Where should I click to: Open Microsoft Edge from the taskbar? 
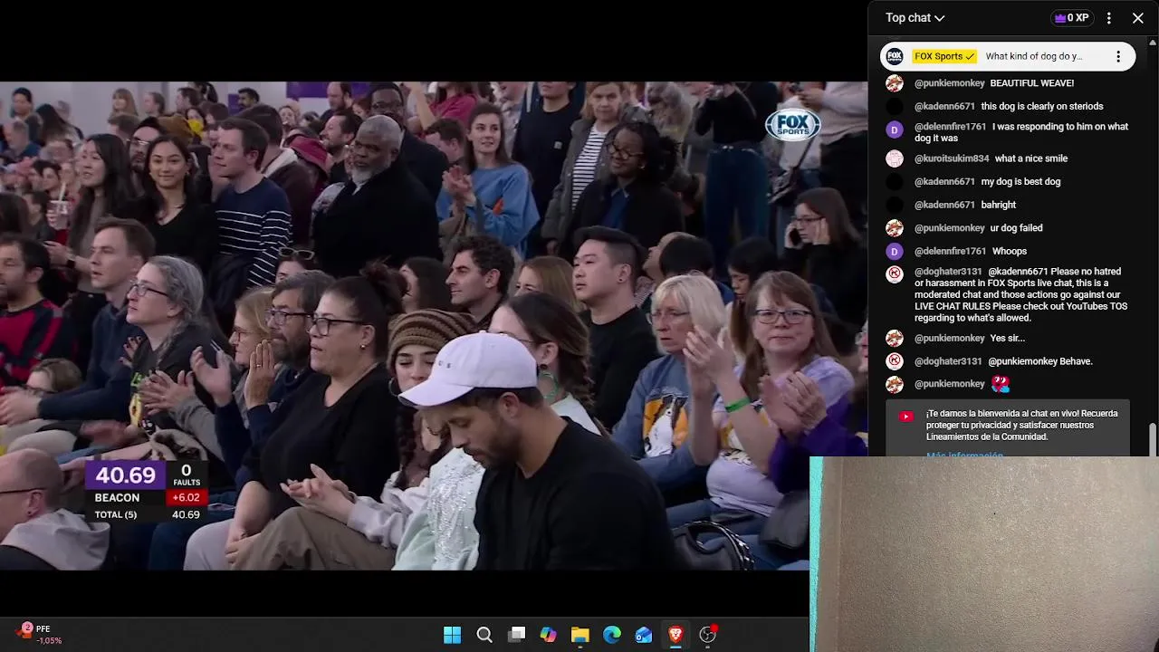click(612, 635)
